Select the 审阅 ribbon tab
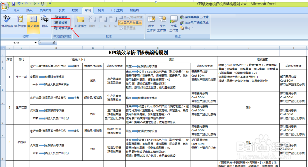Image resolution: width=308 pixels, height=167 pixels. [88, 10]
